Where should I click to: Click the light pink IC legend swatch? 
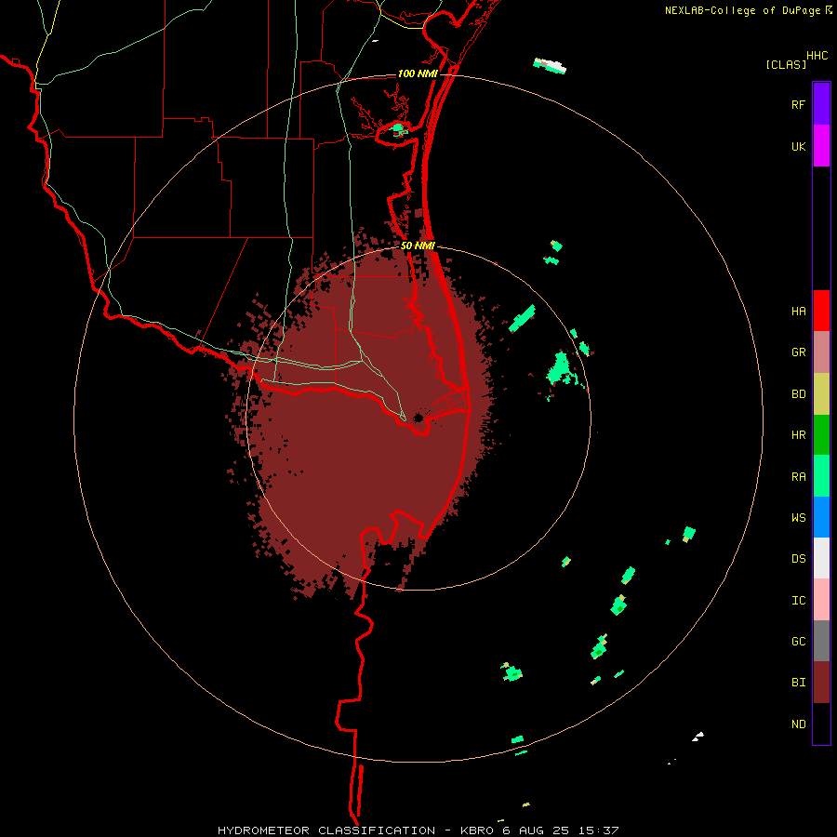click(x=821, y=600)
